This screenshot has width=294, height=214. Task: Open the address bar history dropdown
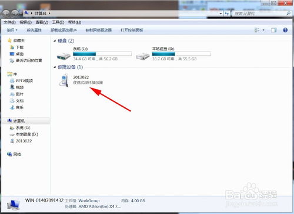[220, 13]
